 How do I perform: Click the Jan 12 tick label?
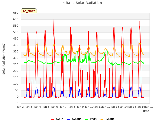pyautogui.click(x=106, y=107)
